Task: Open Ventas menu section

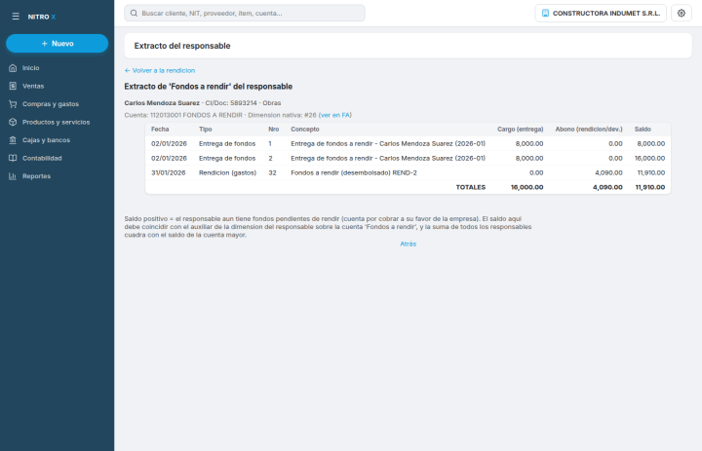Action: coord(33,86)
